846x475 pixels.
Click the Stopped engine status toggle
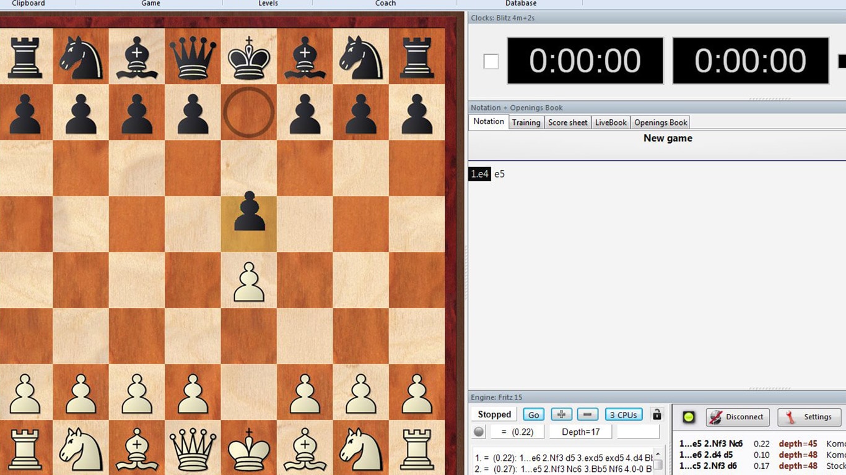(493, 414)
